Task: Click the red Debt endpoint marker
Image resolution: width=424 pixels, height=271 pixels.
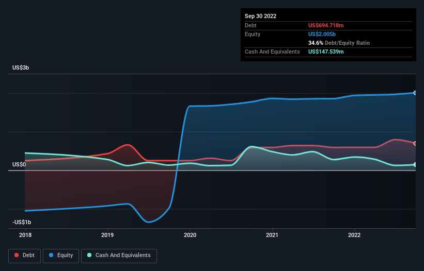Action: tap(415, 143)
